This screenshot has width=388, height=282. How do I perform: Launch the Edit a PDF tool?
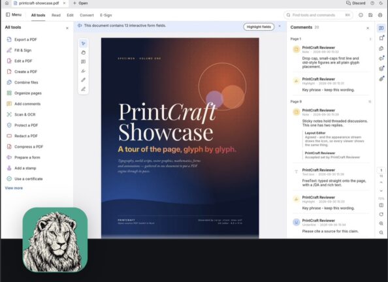(x=20, y=61)
